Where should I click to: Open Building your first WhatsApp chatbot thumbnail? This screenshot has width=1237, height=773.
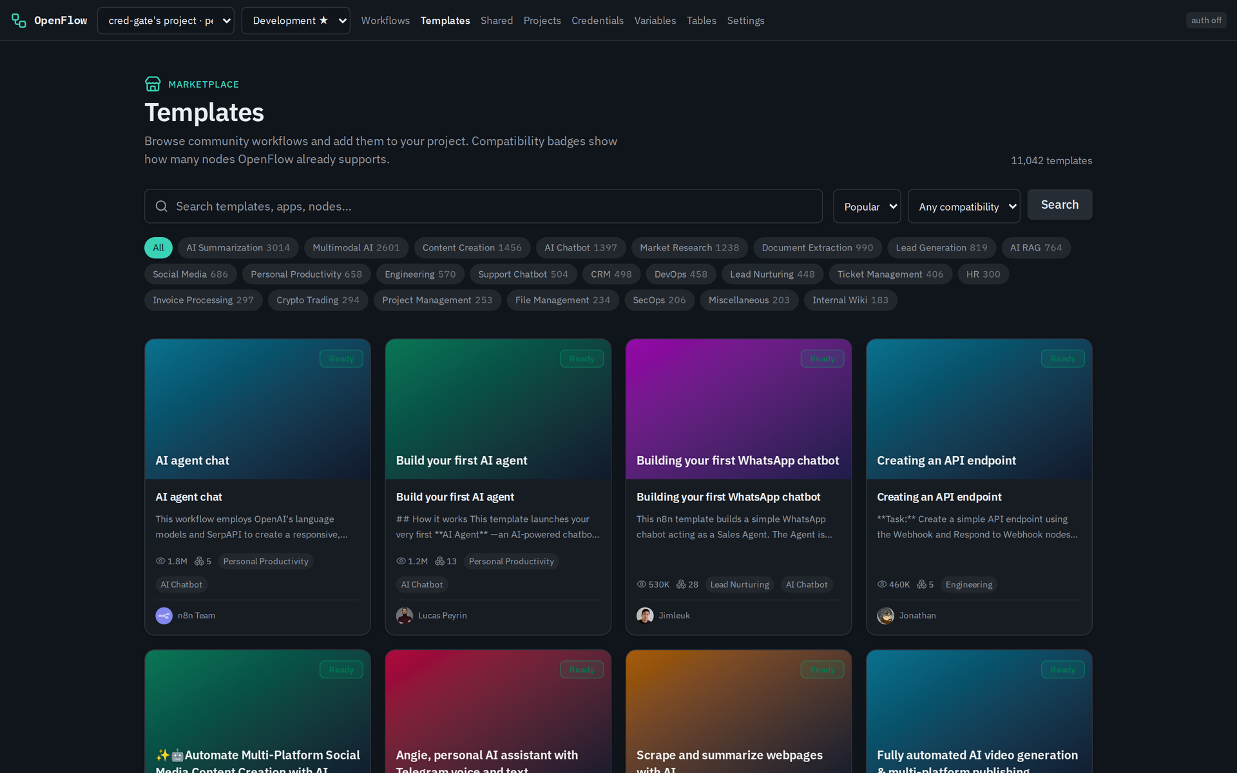(738, 409)
